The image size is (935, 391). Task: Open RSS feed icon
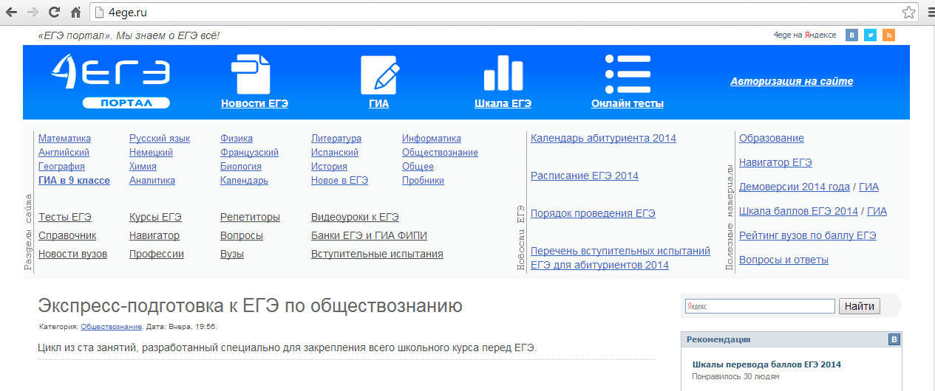[888, 35]
